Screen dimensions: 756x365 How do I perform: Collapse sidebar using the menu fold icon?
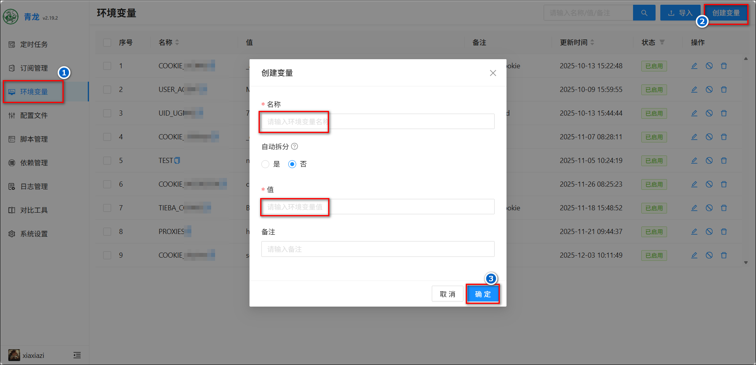pyautogui.click(x=77, y=355)
